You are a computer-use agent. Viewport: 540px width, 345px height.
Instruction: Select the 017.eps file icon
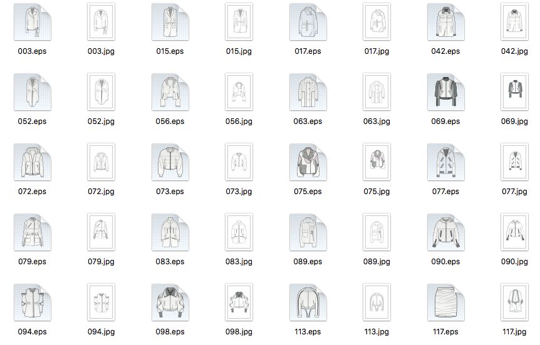(308, 22)
